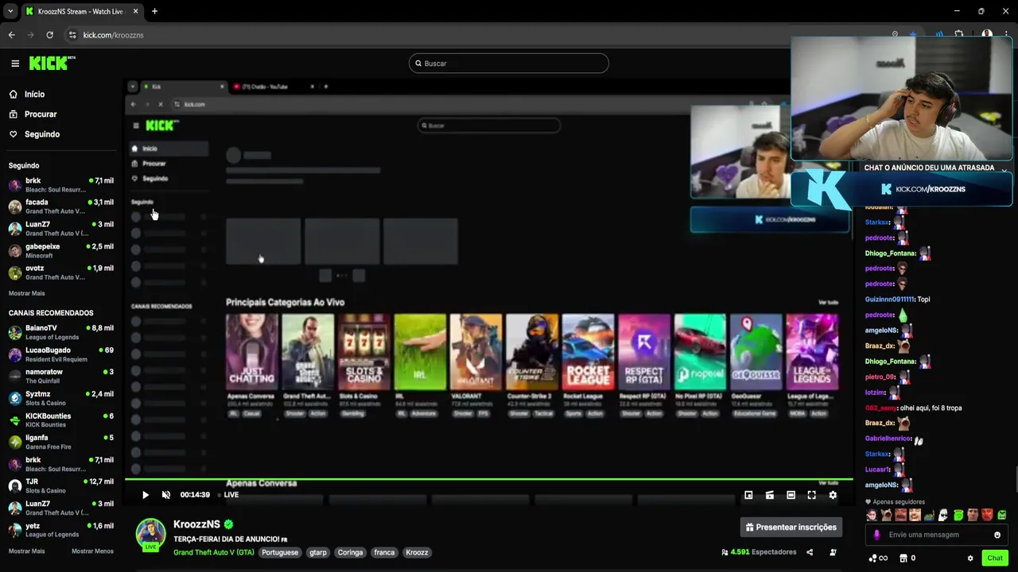Click the address bar URL kick.com/kroozzns
1018x572 pixels.
click(x=113, y=35)
